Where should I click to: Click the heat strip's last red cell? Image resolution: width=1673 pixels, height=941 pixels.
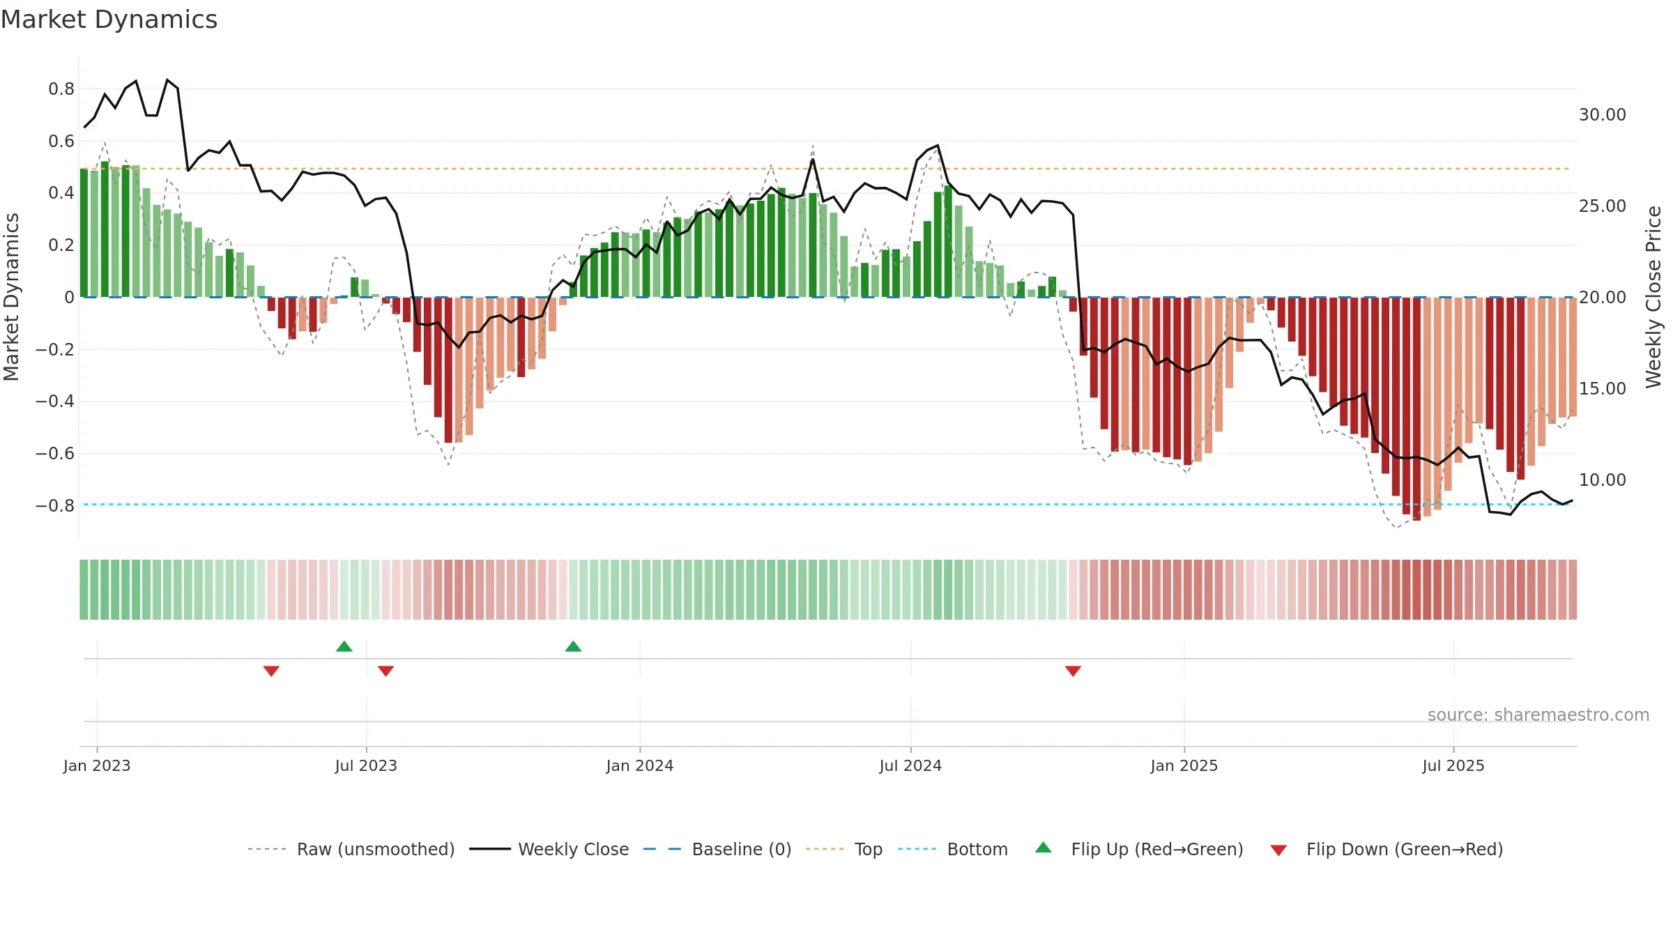[x=1573, y=590]
